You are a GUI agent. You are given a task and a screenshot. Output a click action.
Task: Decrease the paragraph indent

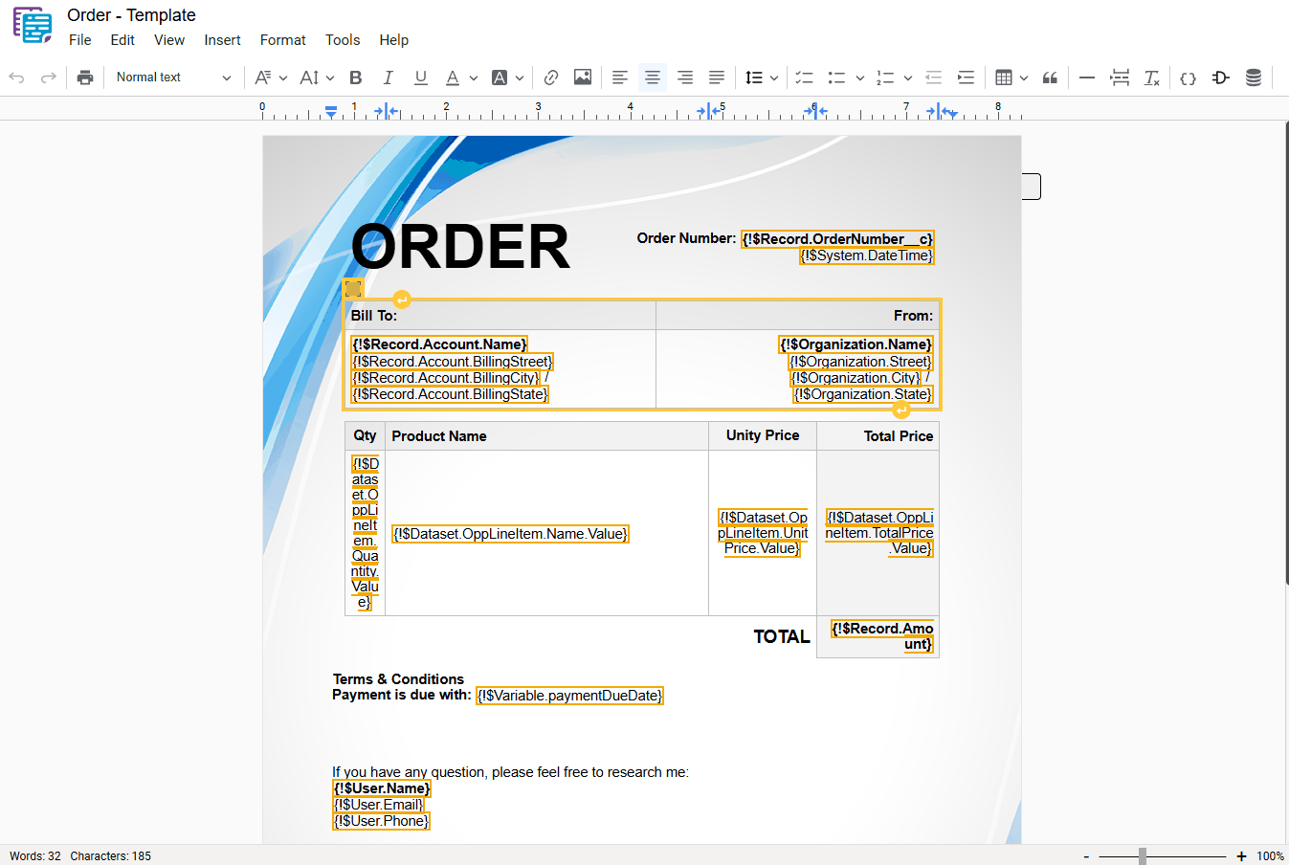pos(934,78)
